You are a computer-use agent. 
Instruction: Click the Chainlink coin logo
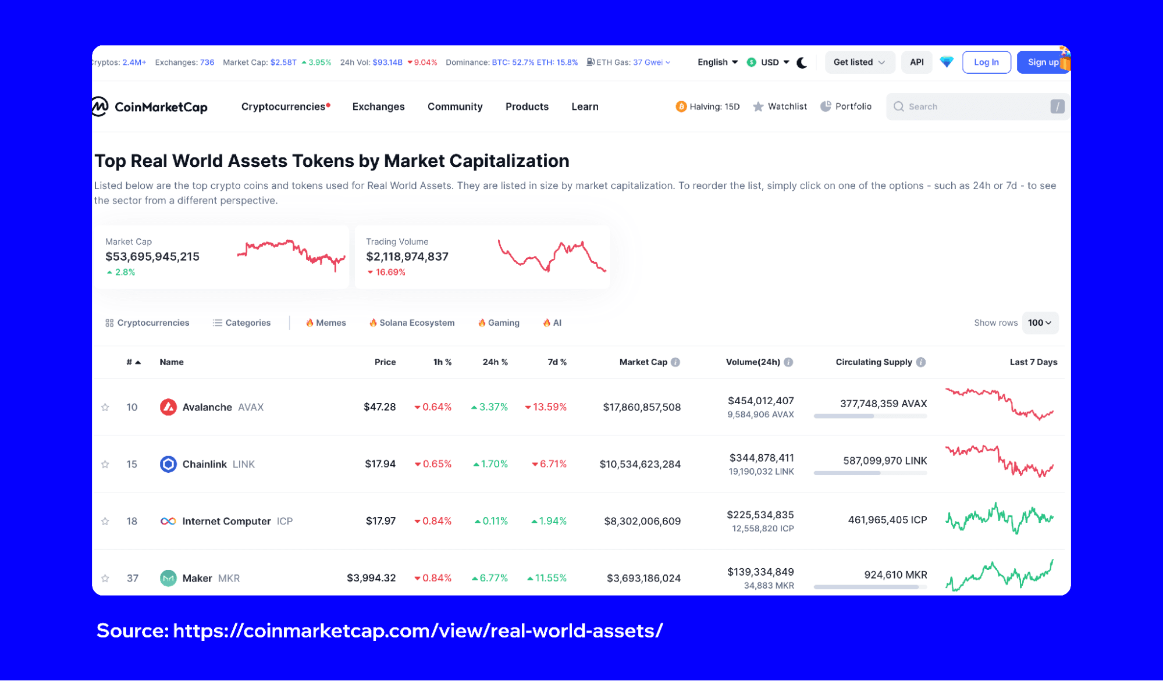click(168, 464)
